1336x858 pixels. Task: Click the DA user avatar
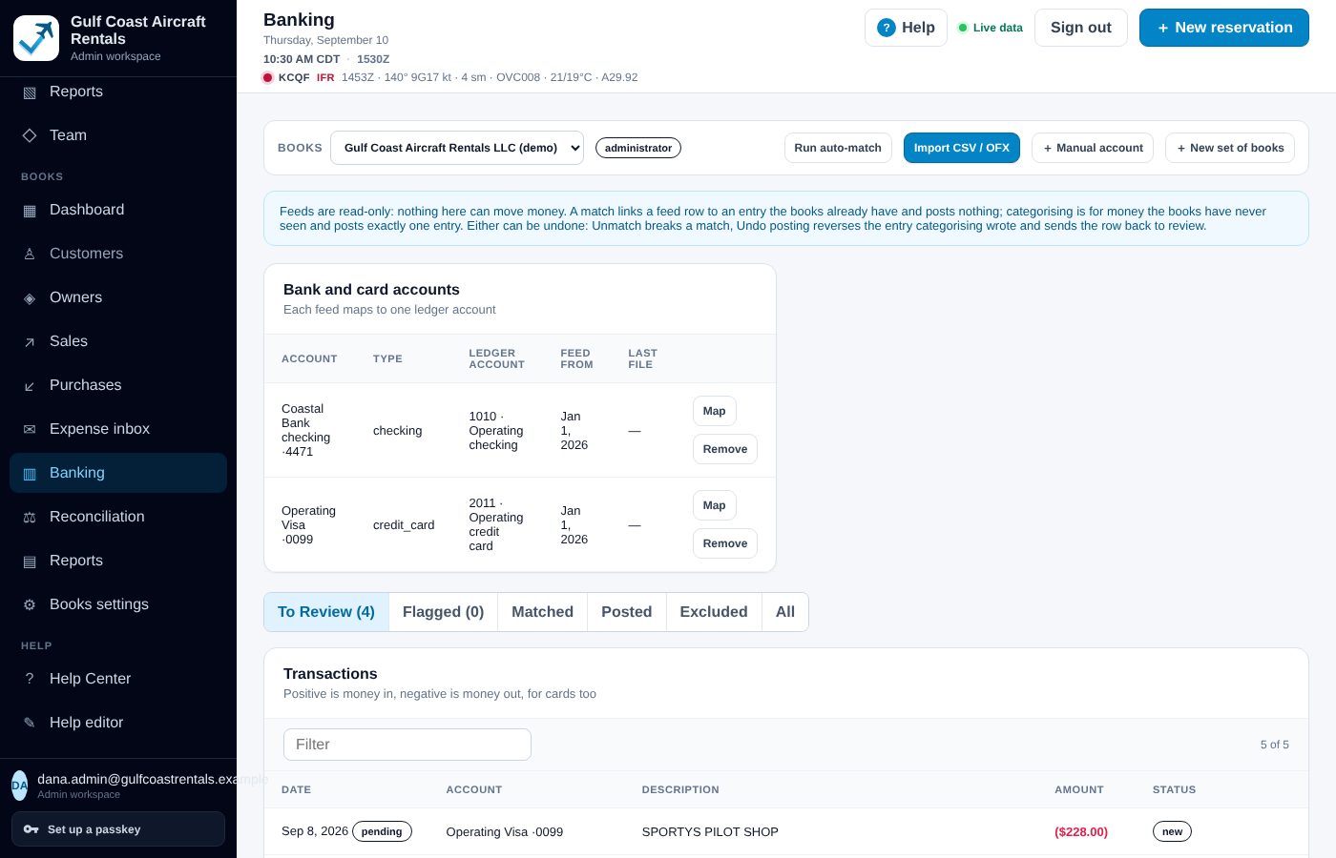point(19,786)
